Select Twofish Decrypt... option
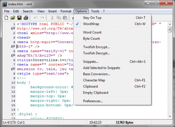 point(113,53)
